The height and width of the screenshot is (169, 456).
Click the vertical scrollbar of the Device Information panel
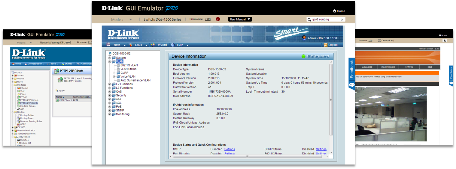click(331, 99)
